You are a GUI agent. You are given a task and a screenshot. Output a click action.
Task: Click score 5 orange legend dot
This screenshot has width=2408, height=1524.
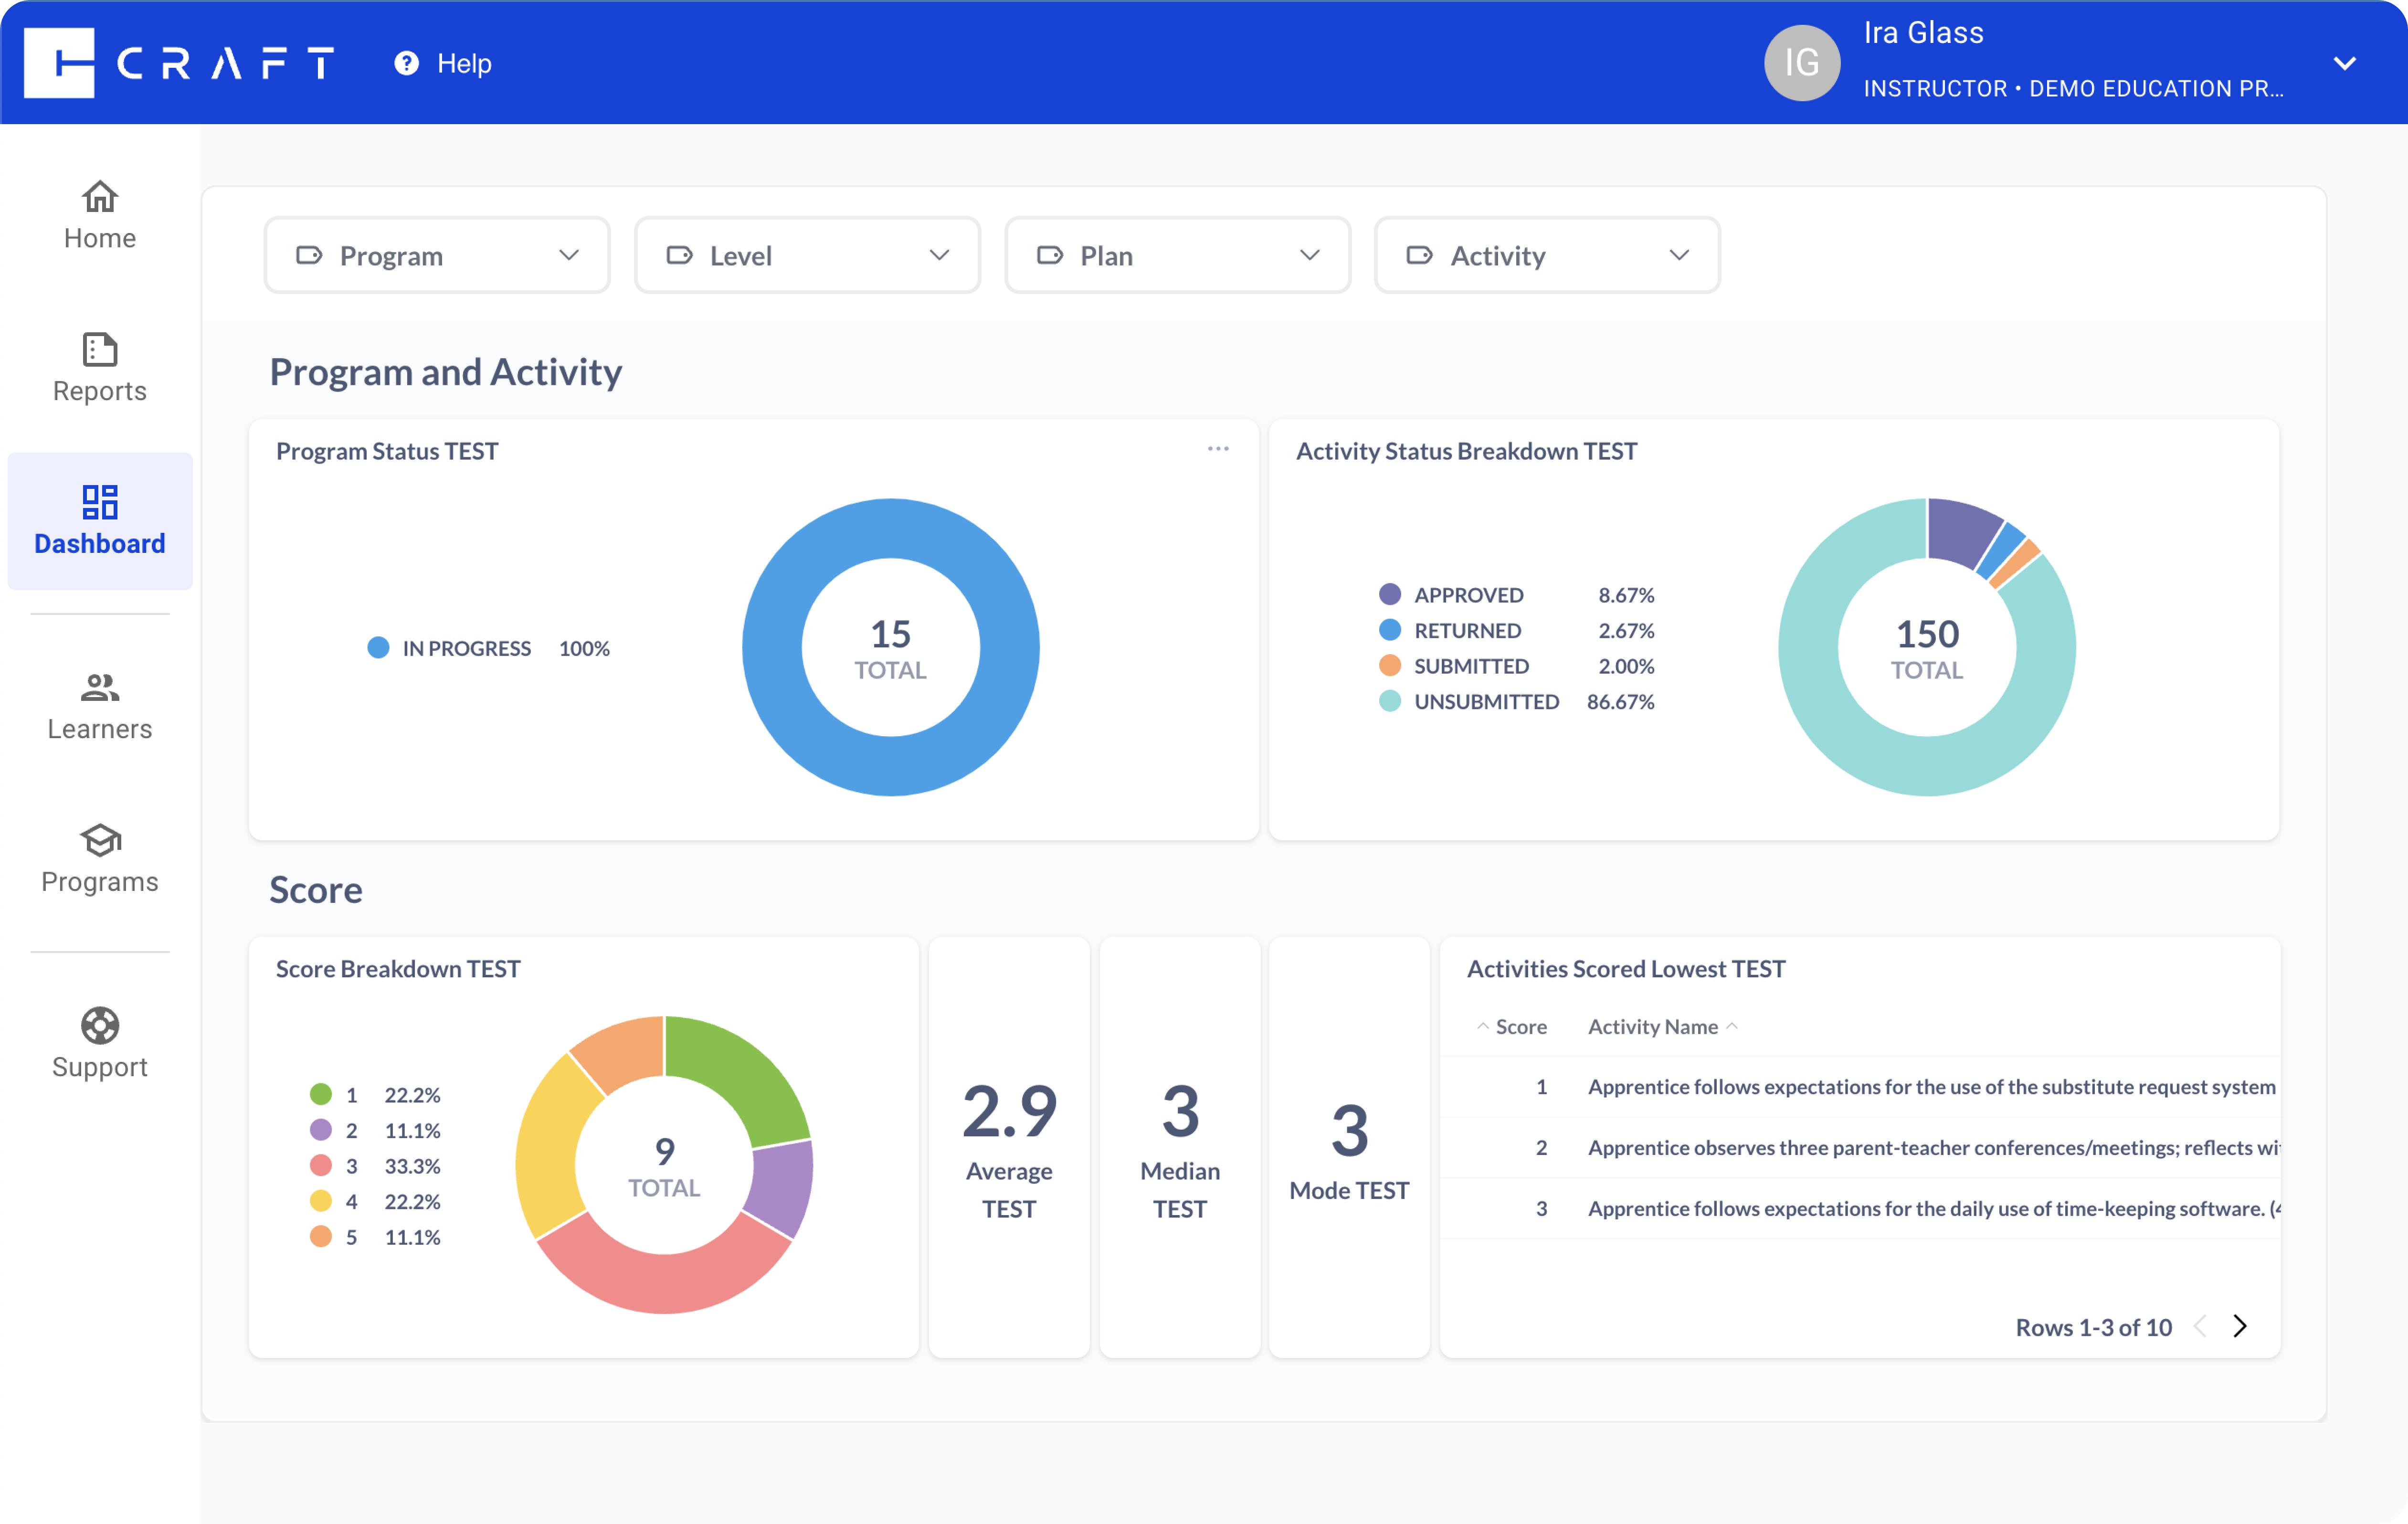click(320, 1236)
